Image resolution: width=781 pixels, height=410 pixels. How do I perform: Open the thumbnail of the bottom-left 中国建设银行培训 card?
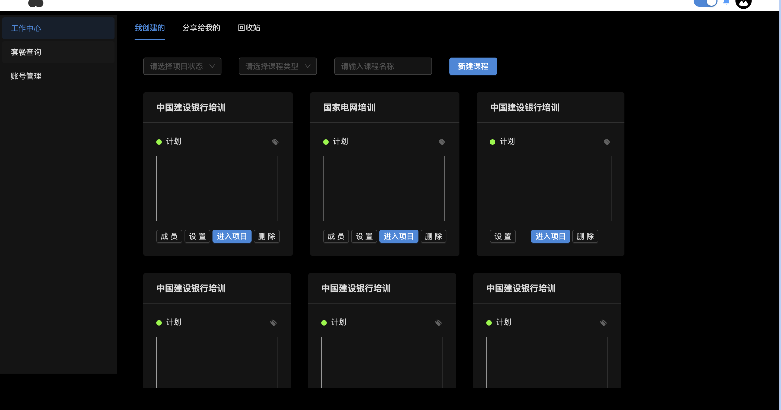217,362
